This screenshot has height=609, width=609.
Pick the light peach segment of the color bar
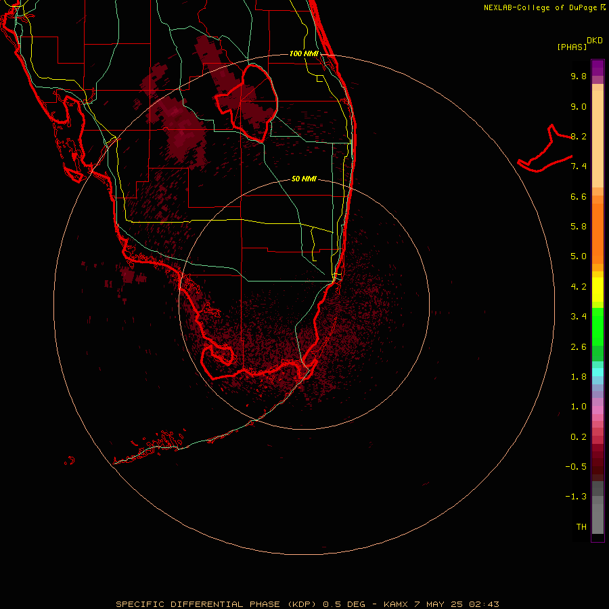(x=597, y=139)
